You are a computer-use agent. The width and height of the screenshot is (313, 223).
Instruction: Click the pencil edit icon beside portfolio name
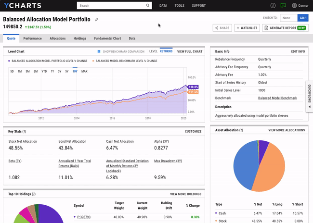(96, 20)
